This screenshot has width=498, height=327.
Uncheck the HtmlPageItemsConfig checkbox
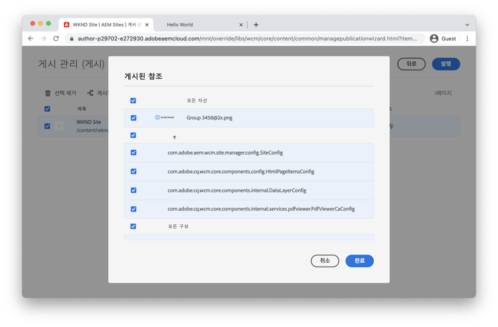coord(133,171)
